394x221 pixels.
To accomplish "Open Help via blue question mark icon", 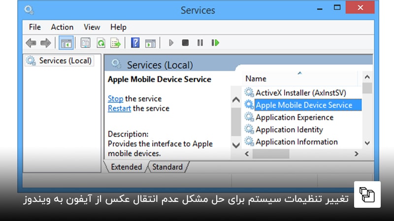I will pos(135,43).
